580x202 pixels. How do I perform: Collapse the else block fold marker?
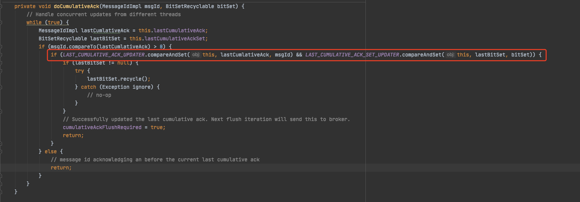(x=1, y=152)
